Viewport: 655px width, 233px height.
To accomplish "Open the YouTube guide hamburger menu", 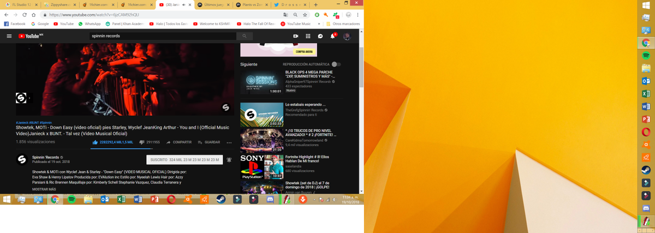I will click(9, 36).
